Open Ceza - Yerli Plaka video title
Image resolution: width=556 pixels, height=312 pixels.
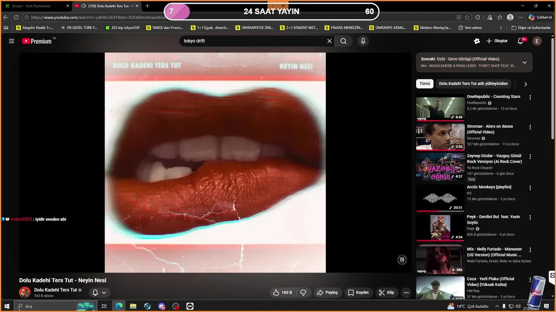point(491,282)
